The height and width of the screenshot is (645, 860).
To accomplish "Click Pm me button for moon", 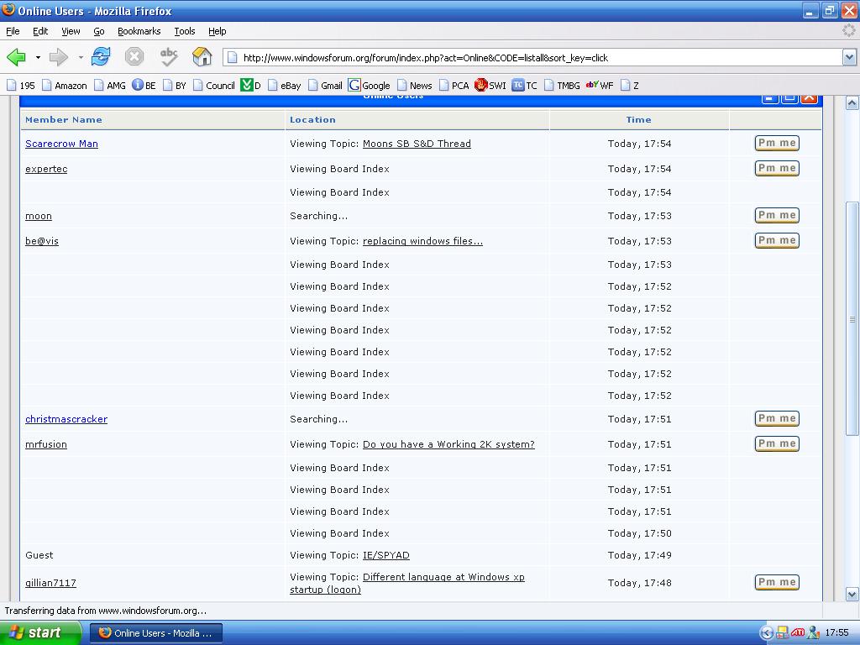I will pos(777,216).
